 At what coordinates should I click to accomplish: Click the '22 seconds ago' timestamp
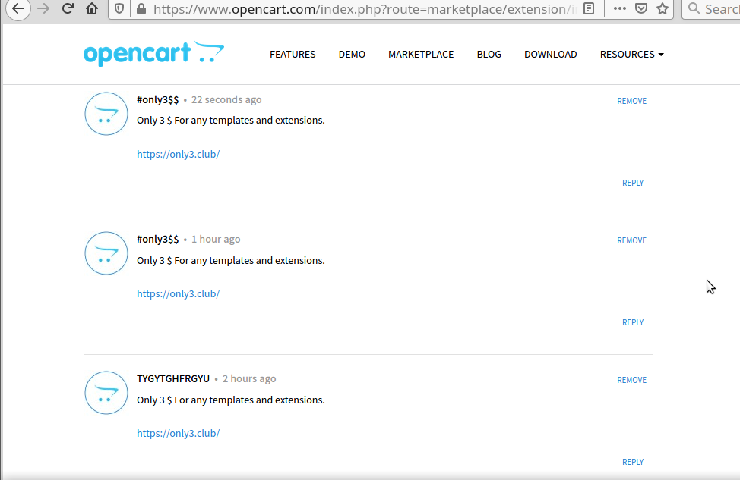coord(226,100)
